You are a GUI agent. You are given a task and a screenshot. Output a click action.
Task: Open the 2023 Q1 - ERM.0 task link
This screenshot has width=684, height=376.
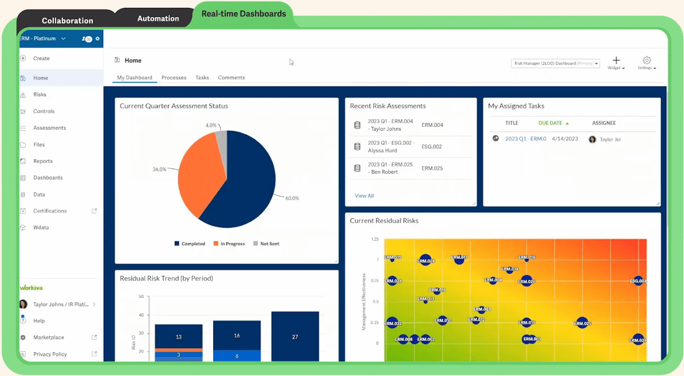(526, 139)
